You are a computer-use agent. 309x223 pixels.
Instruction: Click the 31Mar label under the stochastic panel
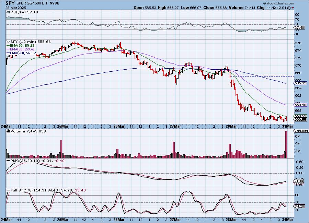point(287,220)
